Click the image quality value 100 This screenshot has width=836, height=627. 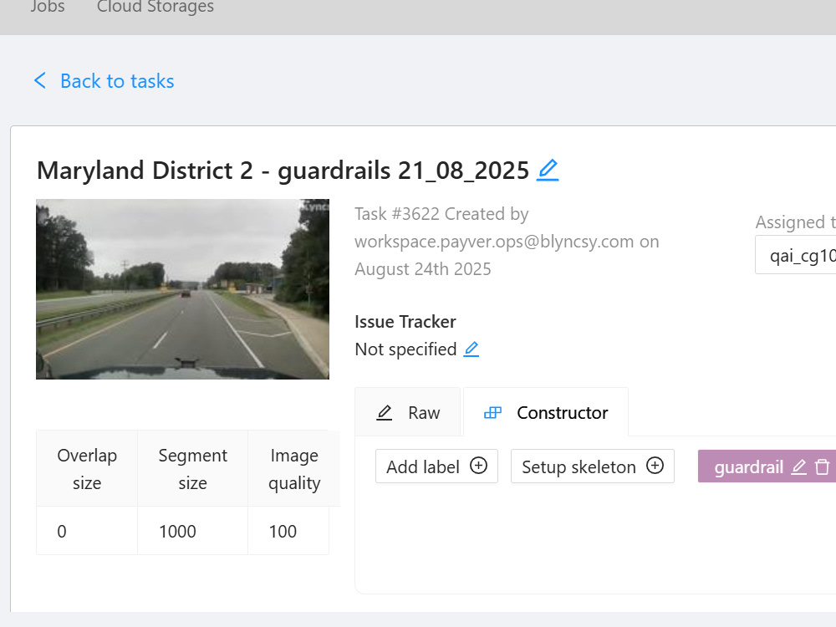point(283,532)
